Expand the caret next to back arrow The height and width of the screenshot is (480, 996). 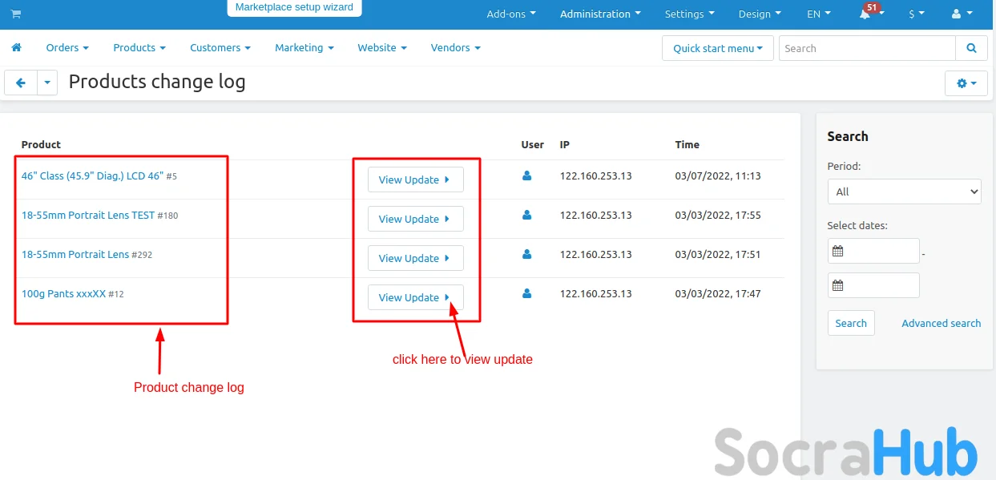click(47, 83)
